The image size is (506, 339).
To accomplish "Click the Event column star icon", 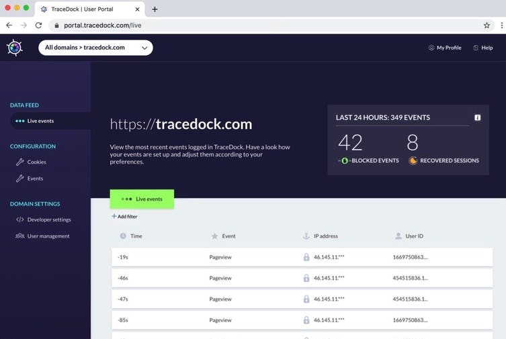I will pos(214,236).
